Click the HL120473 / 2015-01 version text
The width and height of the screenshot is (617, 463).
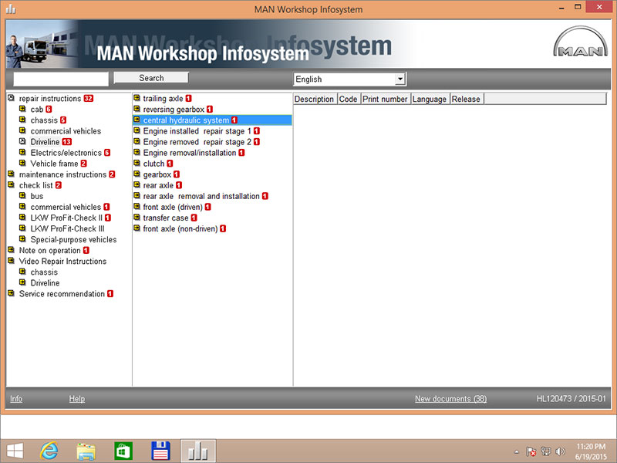tap(571, 398)
